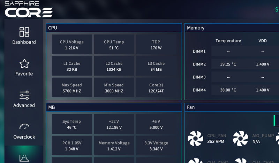Select the Favorite star icon
The height and width of the screenshot is (163, 279).
24,64
